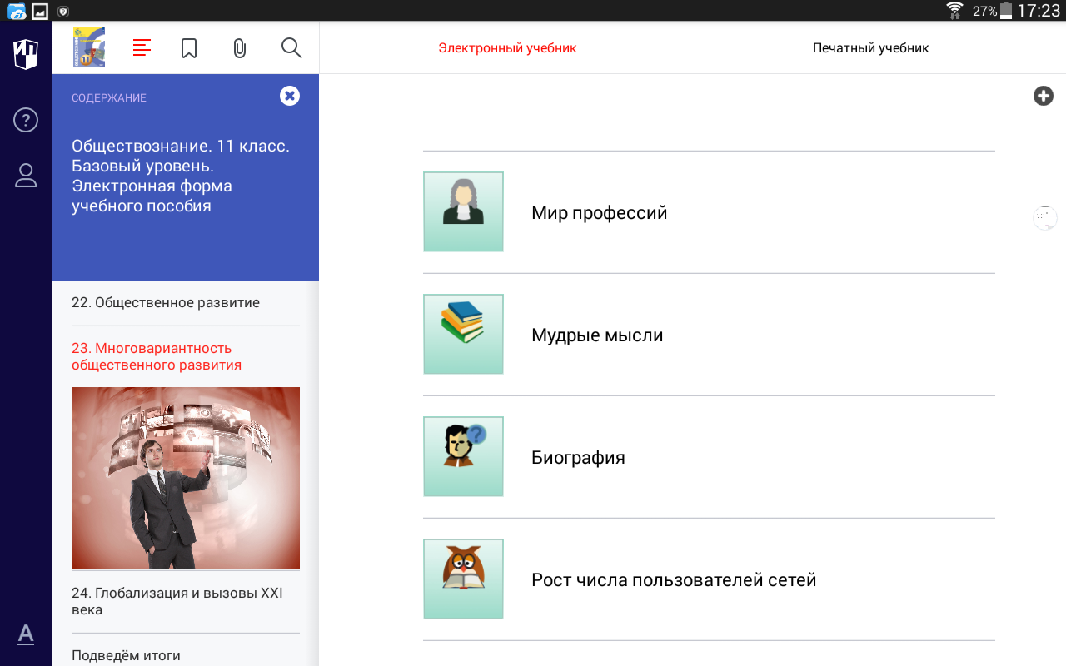Open the paperclip attachments icon
The width and height of the screenshot is (1066, 666).
pos(240,48)
